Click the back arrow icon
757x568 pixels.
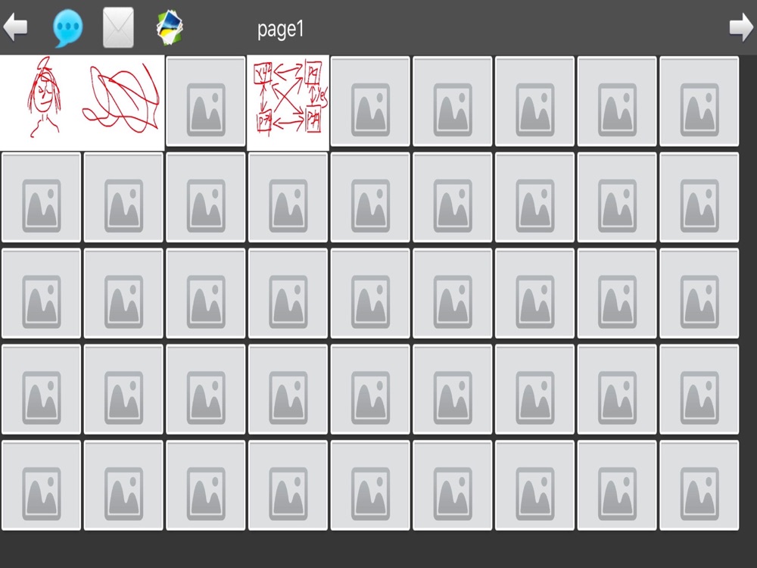tap(15, 27)
